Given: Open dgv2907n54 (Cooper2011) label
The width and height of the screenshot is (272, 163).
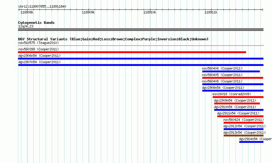Looking at the screenshot, I should 39,62.
